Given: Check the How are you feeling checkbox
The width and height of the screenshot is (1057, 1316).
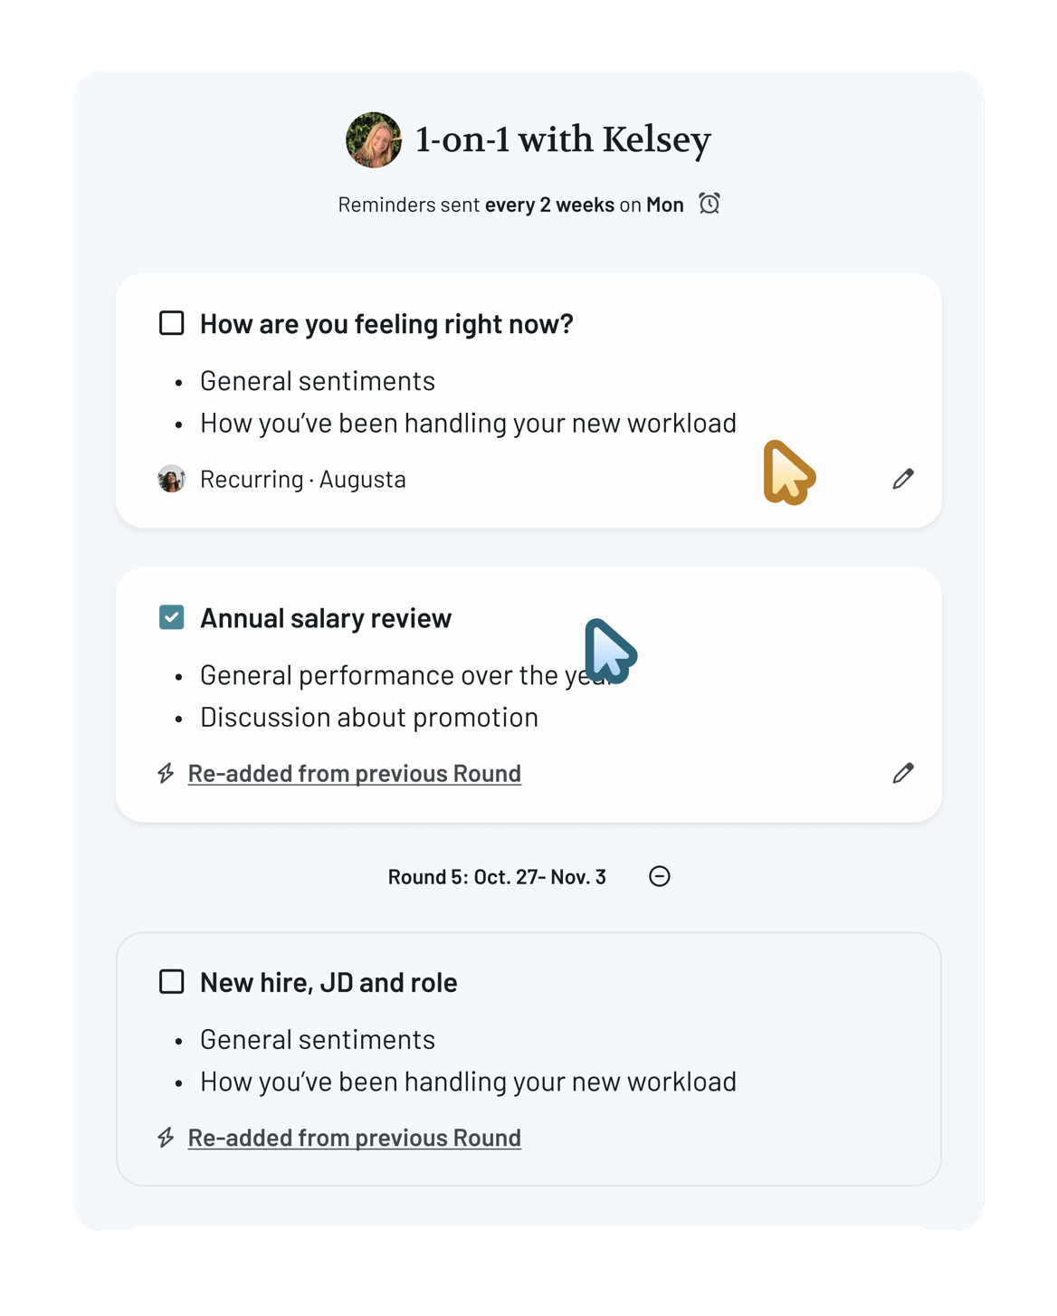Looking at the screenshot, I should pos(171,322).
